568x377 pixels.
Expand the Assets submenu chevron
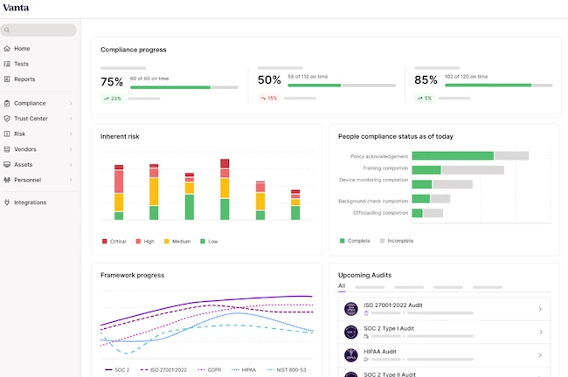71,164
